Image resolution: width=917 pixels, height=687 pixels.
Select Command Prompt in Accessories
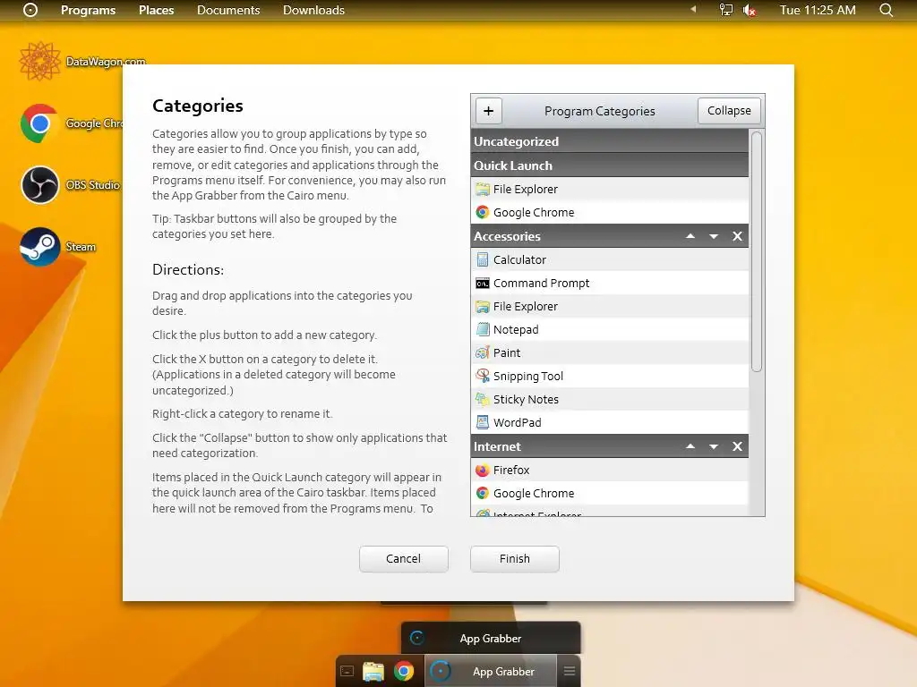point(609,283)
